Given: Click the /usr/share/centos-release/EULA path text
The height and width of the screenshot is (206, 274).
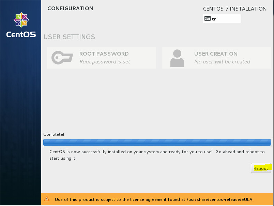Looking at the screenshot, I should (219, 200).
